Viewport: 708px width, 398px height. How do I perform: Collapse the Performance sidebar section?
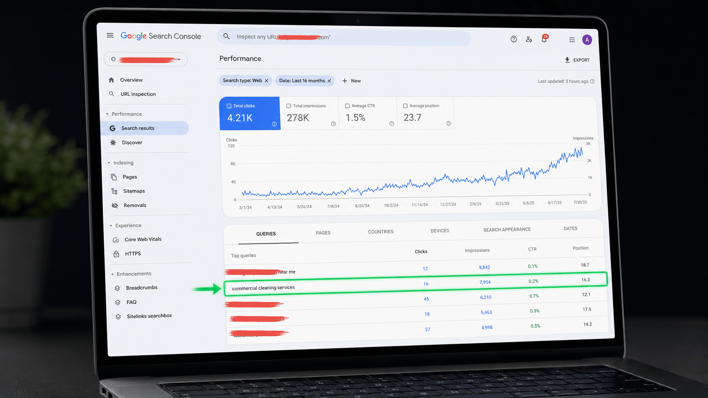click(107, 114)
